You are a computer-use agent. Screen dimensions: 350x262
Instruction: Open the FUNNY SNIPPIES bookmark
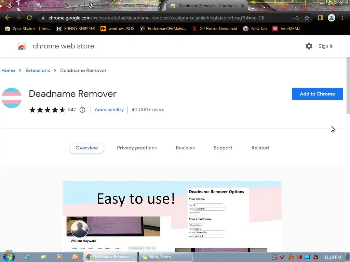pos(76,29)
